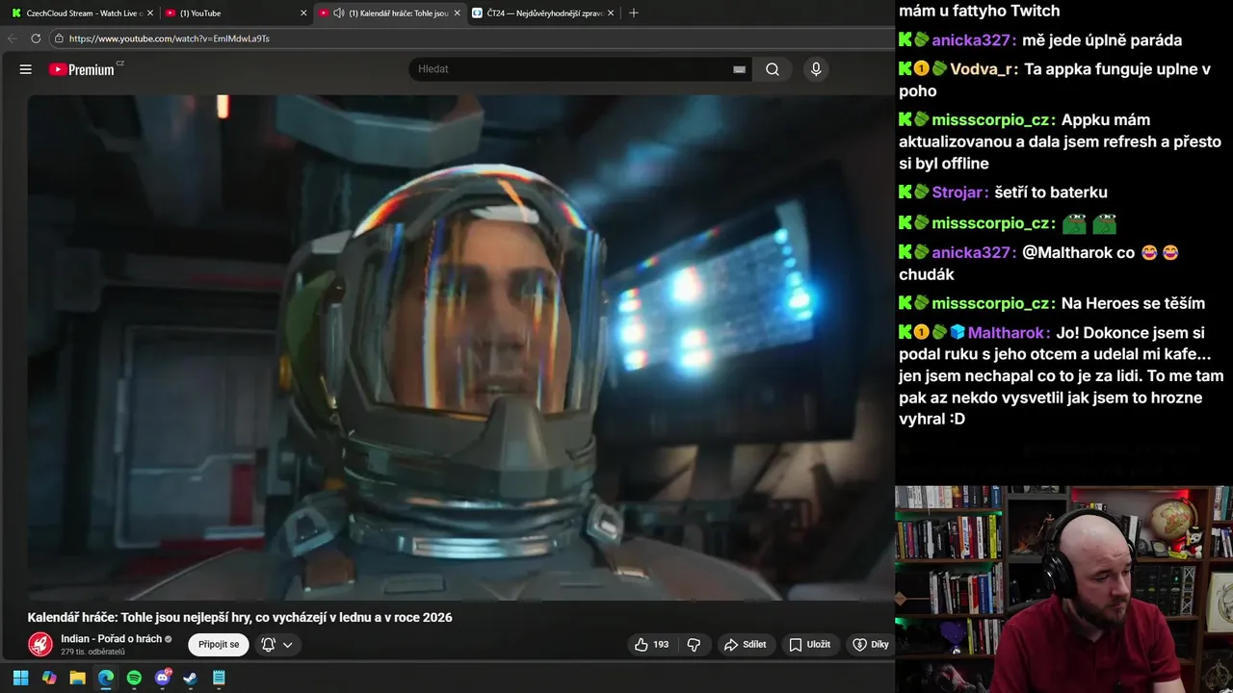1233x693 pixels.
Task: Reload the page in the browser
Action: [x=36, y=38]
